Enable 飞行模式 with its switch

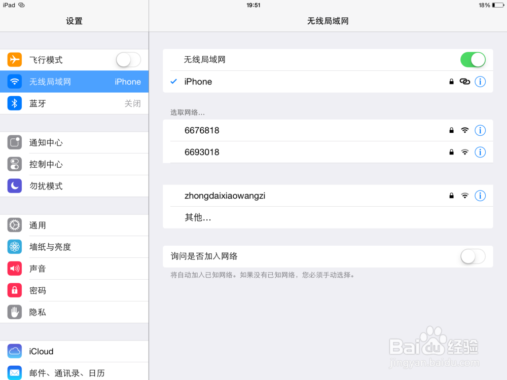[128, 59]
